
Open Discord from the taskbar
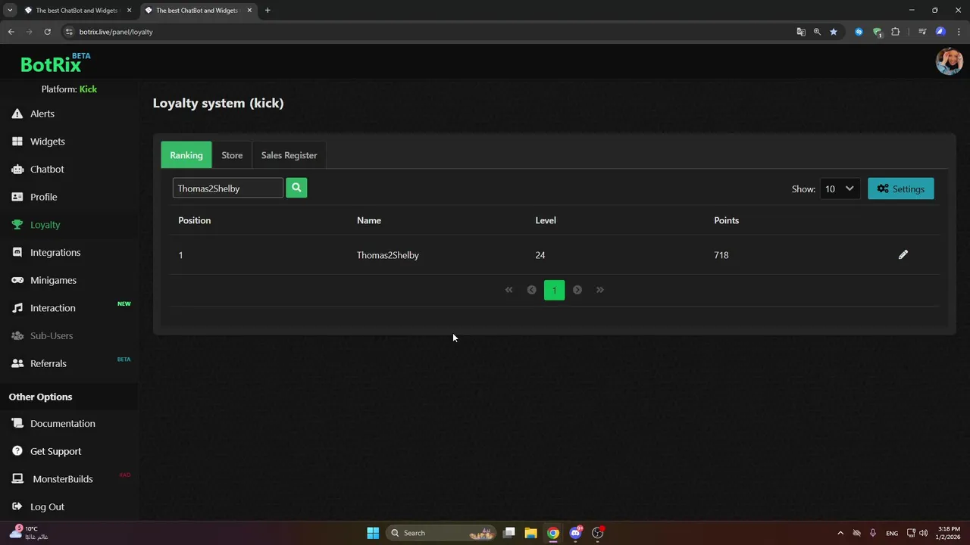[x=576, y=533]
